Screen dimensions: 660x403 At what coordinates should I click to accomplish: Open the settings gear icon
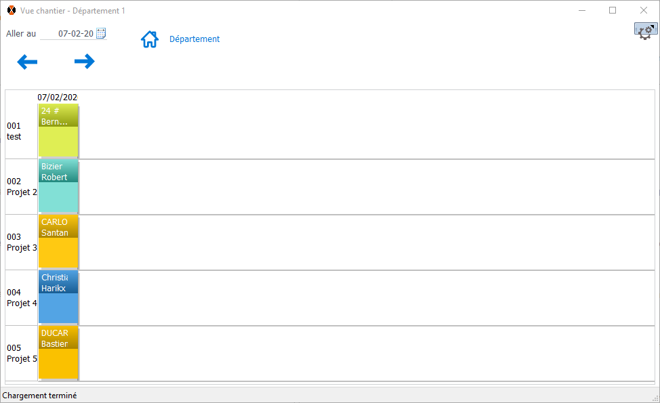click(x=646, y=31)
